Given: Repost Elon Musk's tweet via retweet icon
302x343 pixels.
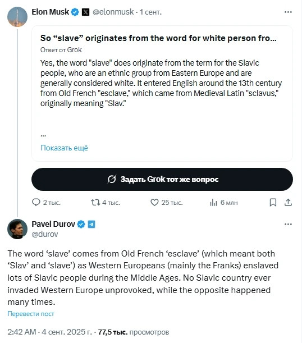Looking at the screenshot, I should click(x=95, y=202).
